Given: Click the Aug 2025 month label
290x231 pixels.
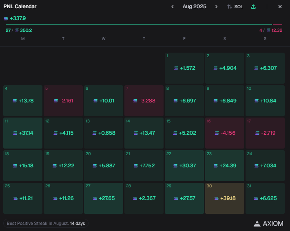Looking at the screenshot, I should 195,7.
